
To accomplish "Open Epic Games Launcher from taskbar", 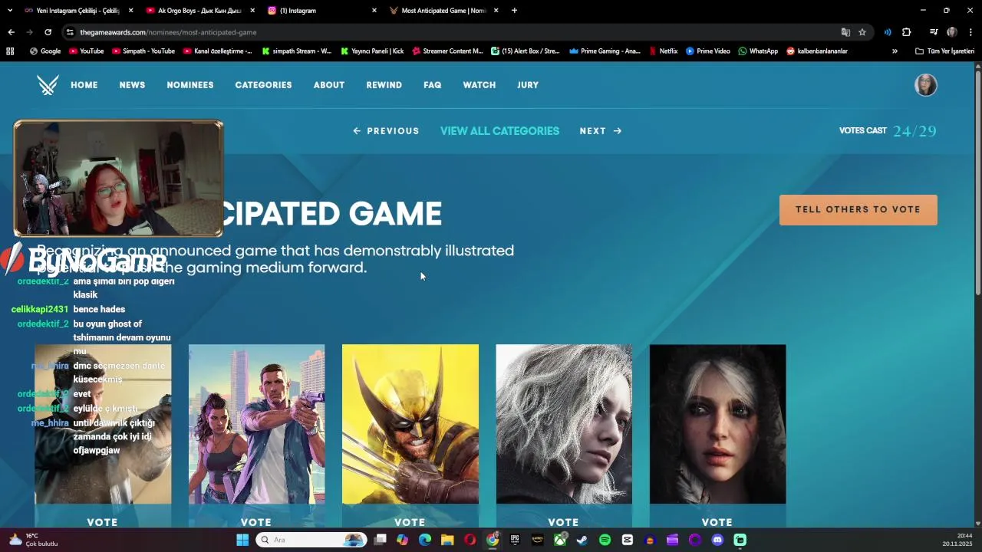I will [x=515, y=540].
